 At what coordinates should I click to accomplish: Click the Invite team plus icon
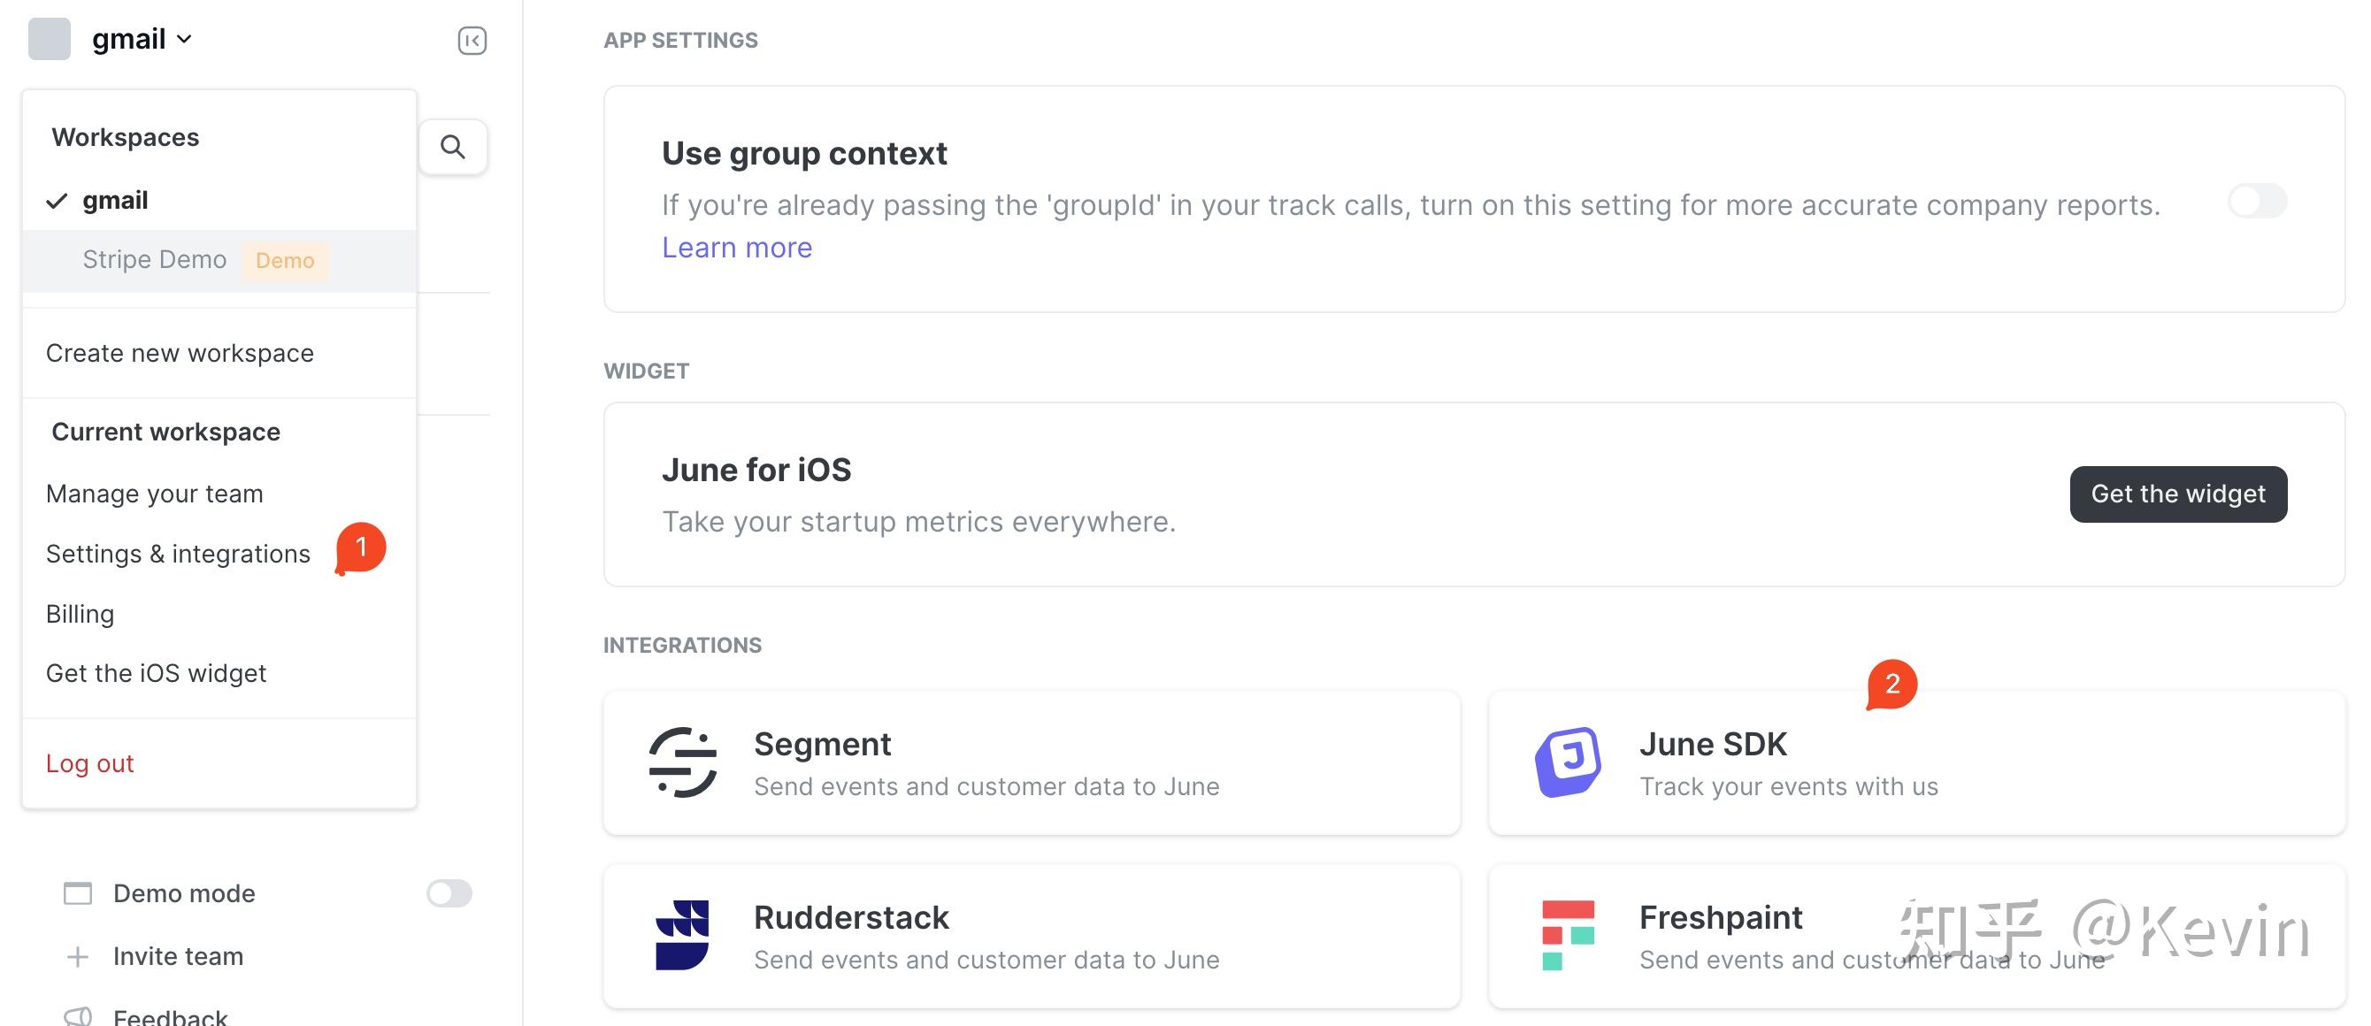tap(78, 957)
